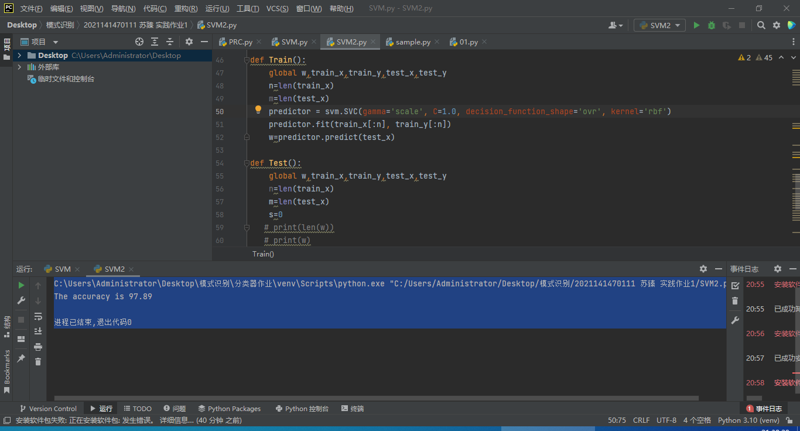
Task: Toggle soft-wrap in run console
Action: click(38, 316)
